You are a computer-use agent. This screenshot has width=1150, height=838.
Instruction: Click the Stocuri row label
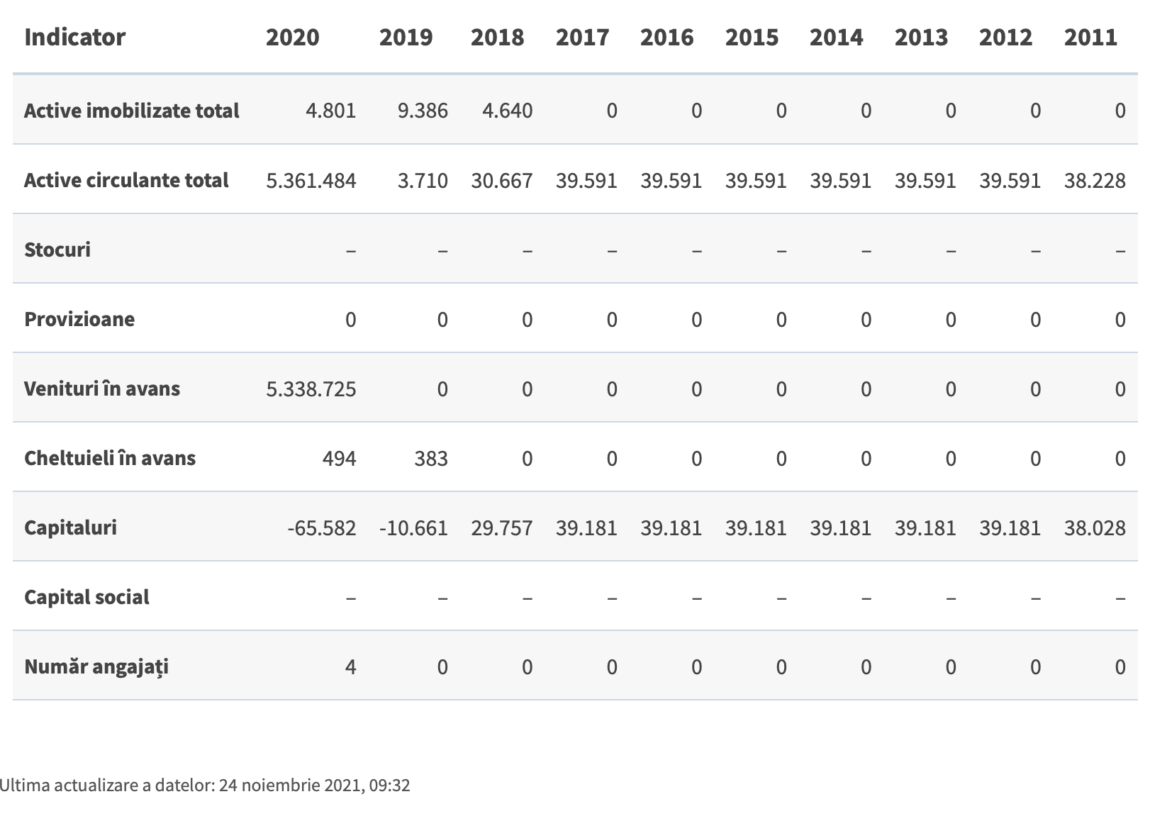57,250
